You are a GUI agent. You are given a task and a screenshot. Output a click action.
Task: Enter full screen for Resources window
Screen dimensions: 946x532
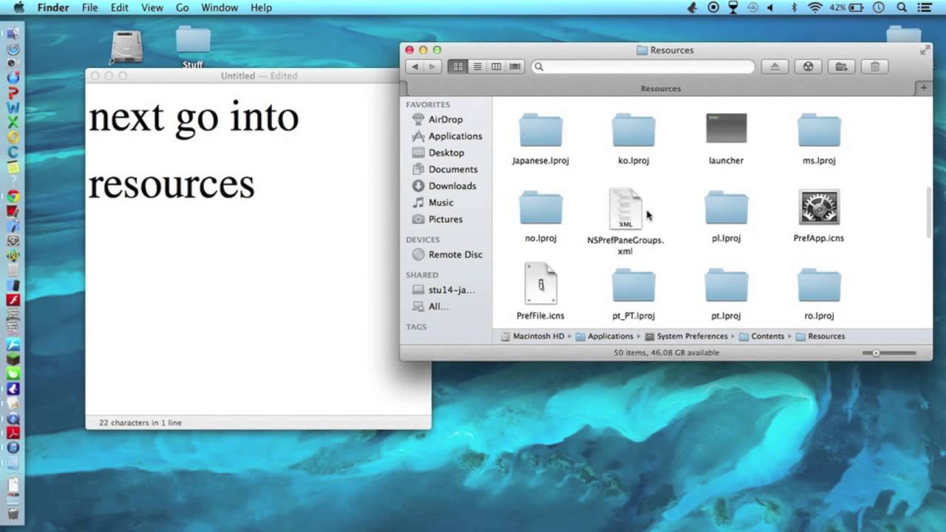click(925, 50)
